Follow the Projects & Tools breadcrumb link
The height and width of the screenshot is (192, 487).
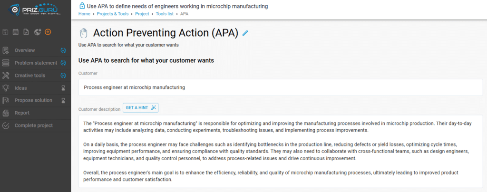coord(112,14)
